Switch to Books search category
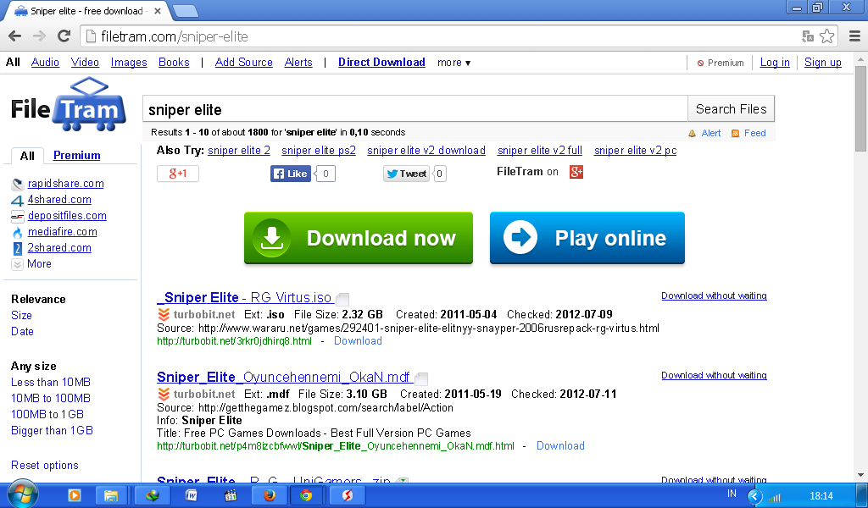 point(174,63)
